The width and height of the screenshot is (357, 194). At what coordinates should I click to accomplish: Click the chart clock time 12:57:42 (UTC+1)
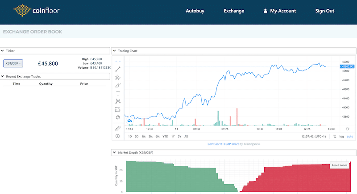(314, 136)
